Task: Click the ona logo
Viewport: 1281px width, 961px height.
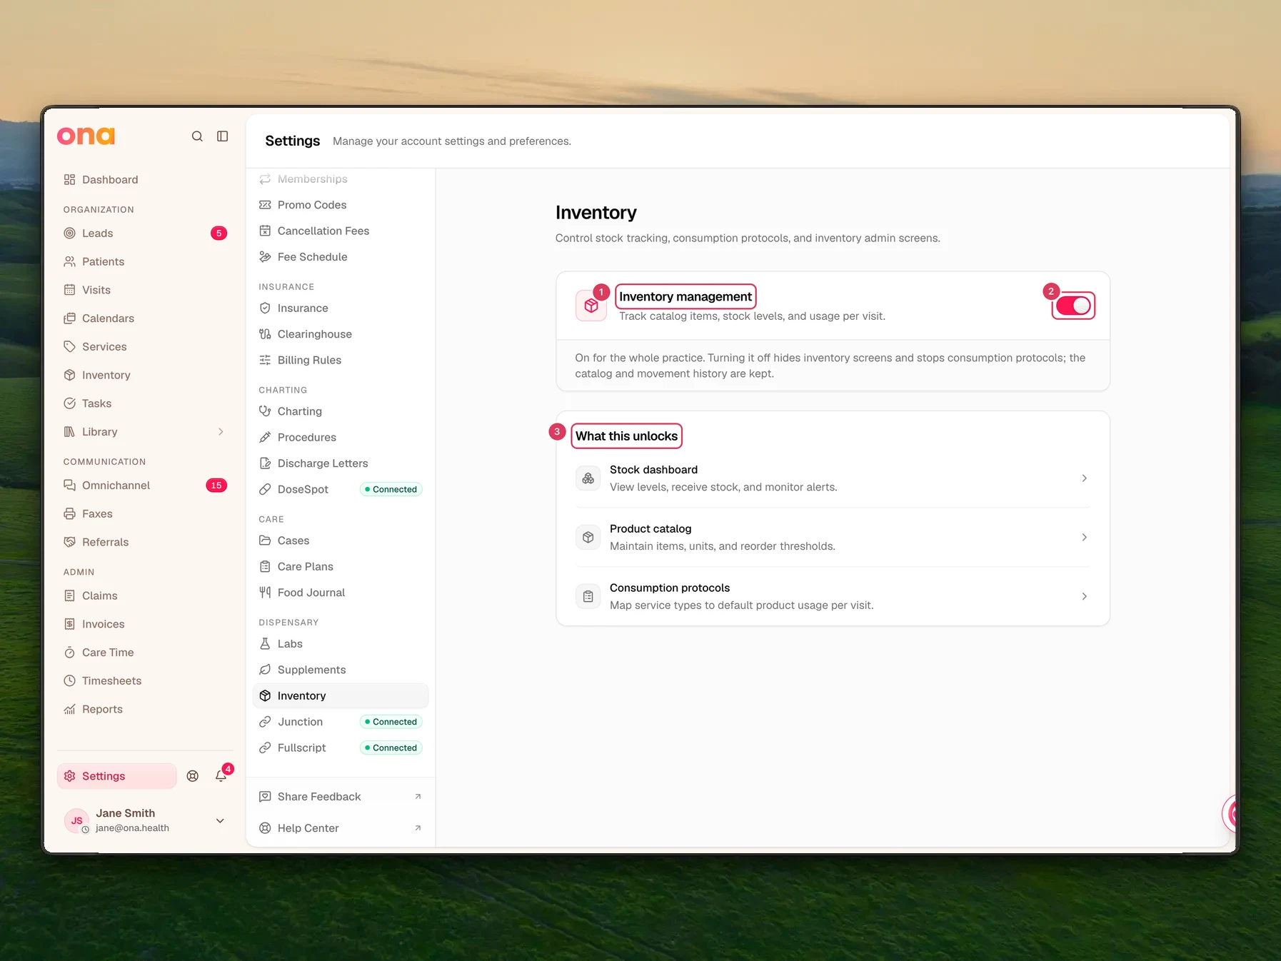Action: pyautogui.click(x=86, y=136)
